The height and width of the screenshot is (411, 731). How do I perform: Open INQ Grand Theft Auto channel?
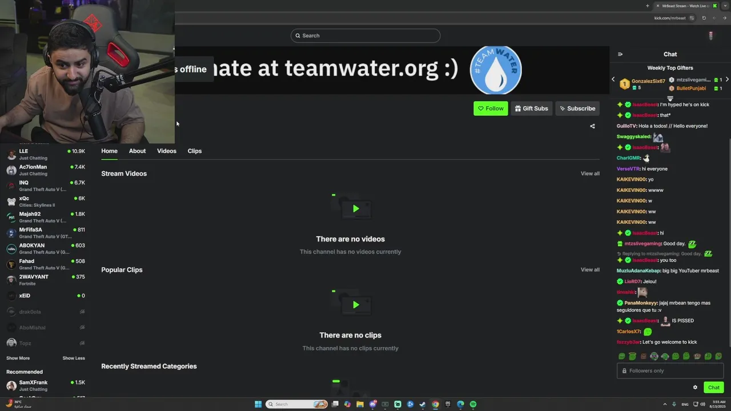pyautogui.click(x=46, y=186)
